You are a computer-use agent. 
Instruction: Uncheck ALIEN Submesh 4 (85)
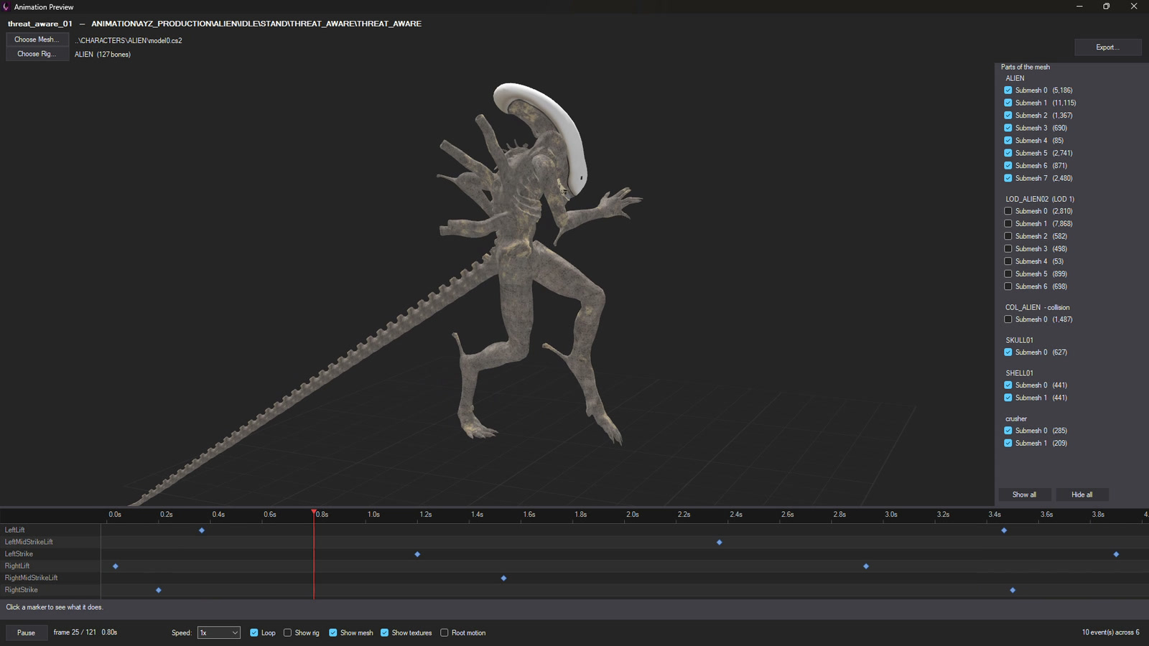[x=1008, y=141]
